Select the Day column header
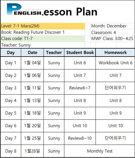This screenshot has width=135, height=158. pyautogui.click(x=11, y=53)
